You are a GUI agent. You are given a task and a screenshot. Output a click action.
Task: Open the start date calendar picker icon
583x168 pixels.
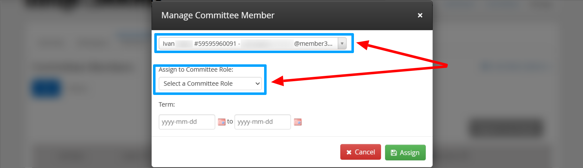pos(222,122)
